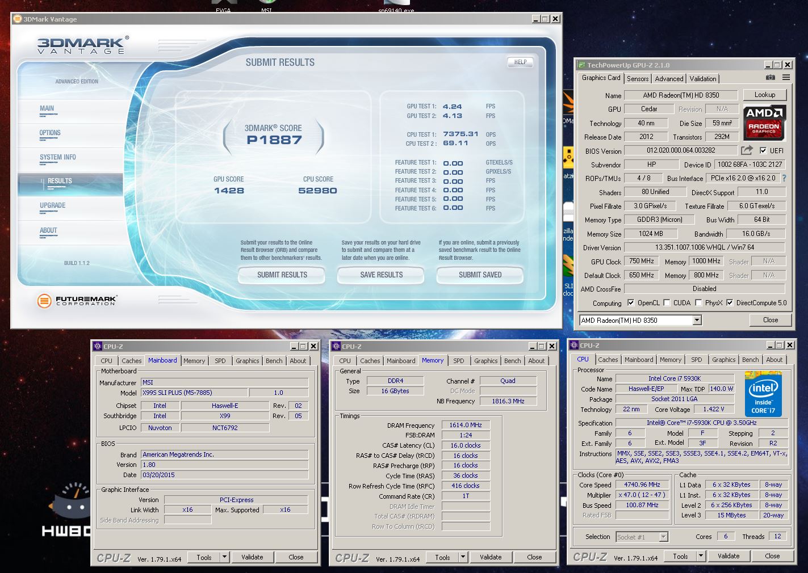Open Upgrade in 3DMark sidebar
The height and width of the screenshot is (573, 808).
[70, 208]
